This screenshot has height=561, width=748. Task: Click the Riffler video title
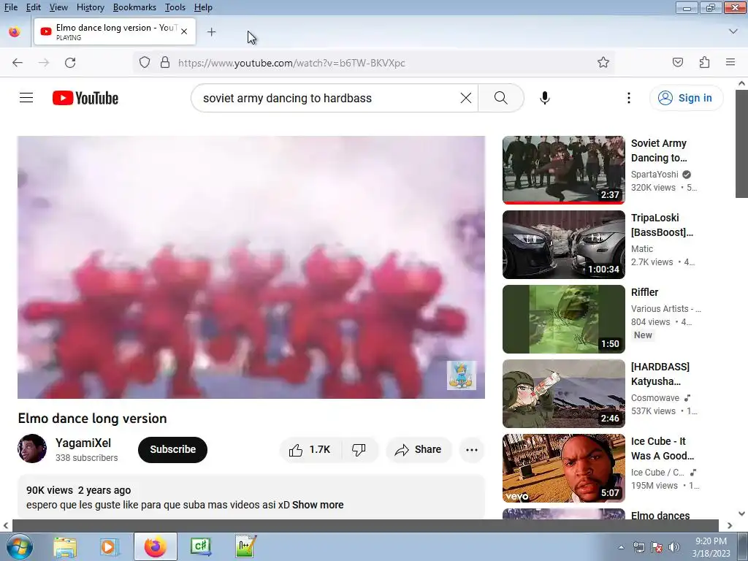point(644,292)
